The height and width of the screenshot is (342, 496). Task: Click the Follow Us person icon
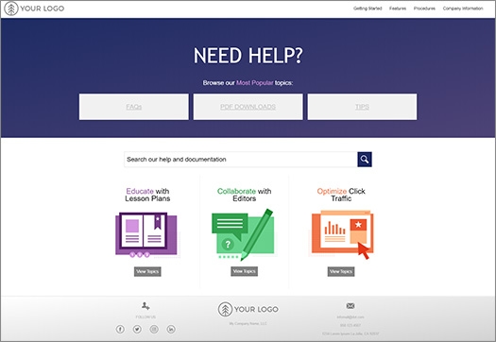coord(145,306)
